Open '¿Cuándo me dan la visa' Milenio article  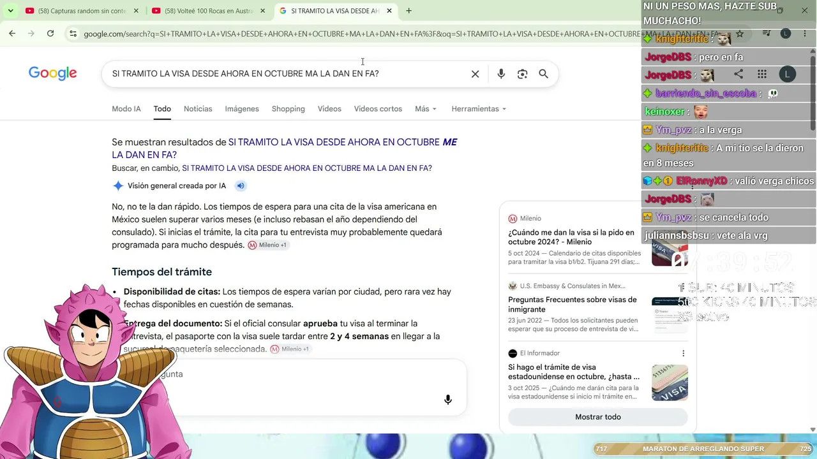(571, 237)
